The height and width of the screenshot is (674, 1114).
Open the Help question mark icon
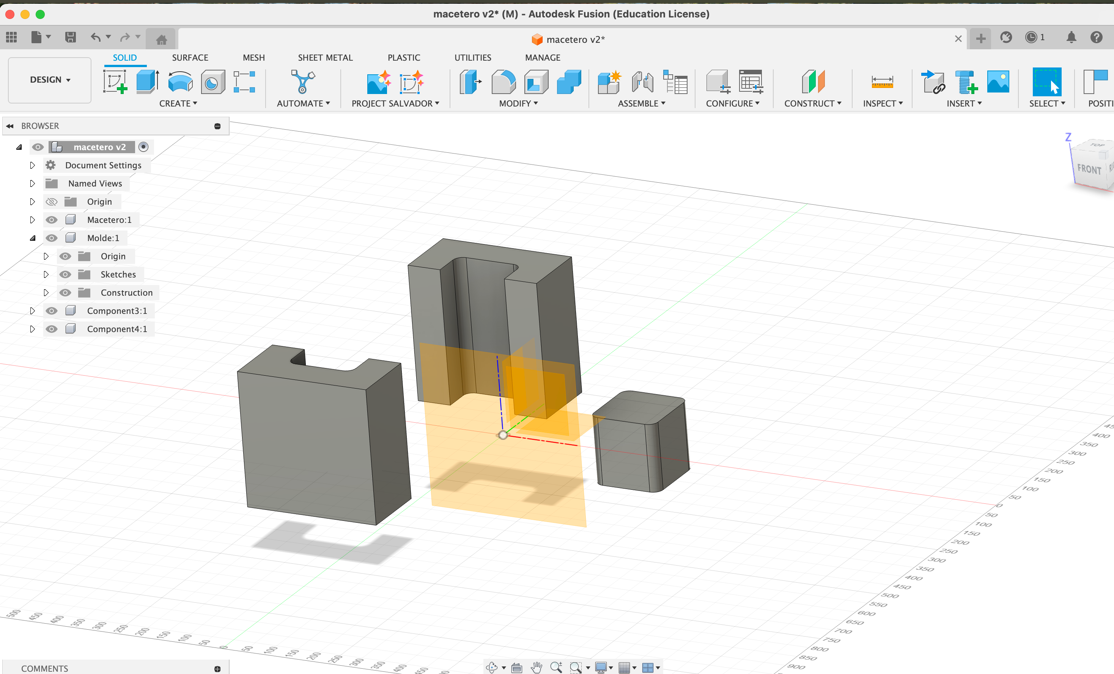coord(1097,37)
